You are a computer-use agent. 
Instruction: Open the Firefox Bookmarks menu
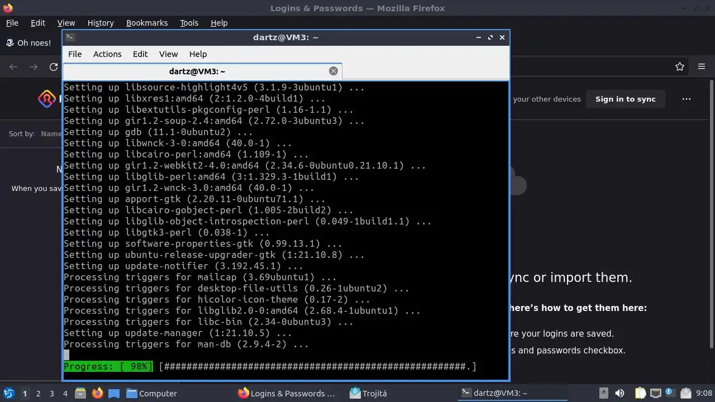point(147,23)
